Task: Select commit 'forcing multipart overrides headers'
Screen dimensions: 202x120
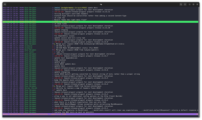Action: (x=71, y=14)
